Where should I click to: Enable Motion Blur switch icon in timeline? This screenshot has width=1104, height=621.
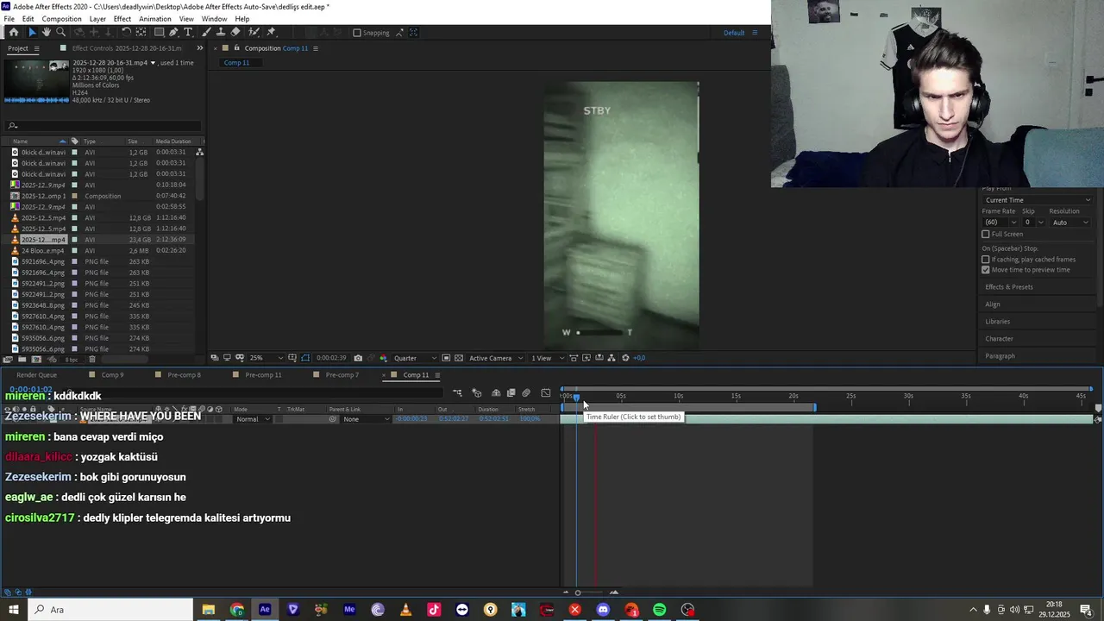(526, 393)
